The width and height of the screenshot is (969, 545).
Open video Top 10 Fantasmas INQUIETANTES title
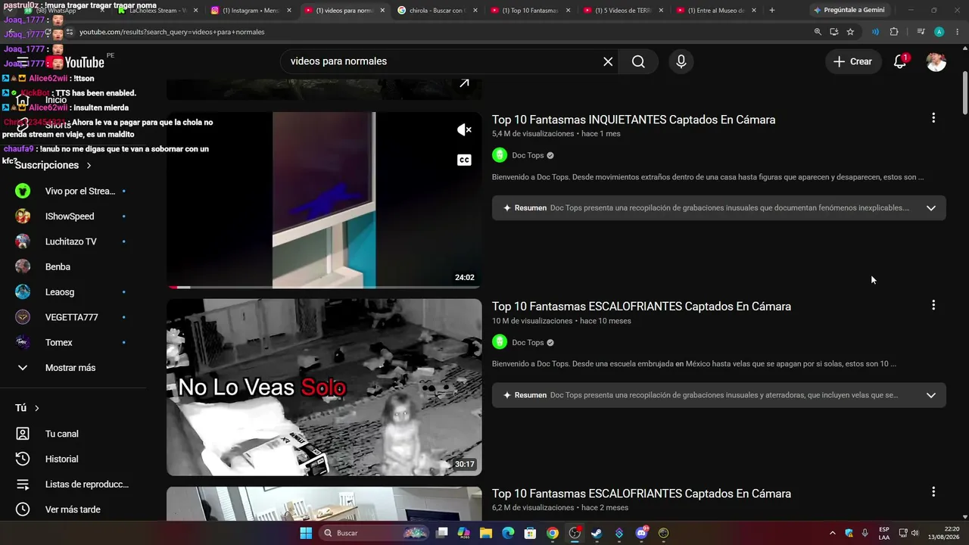tap(634, 120)
